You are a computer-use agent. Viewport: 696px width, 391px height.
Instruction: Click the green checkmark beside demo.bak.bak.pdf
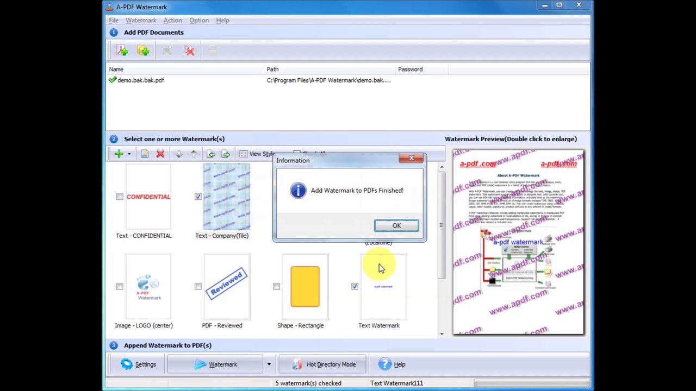point(112,80)
